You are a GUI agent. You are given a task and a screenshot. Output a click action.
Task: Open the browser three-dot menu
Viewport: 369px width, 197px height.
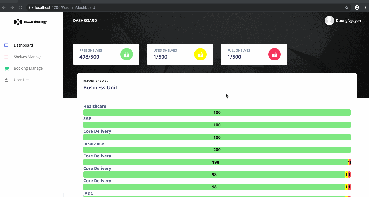click(365, 7)
